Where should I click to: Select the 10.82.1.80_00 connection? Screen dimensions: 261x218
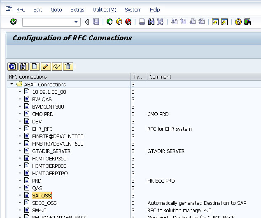49,92
